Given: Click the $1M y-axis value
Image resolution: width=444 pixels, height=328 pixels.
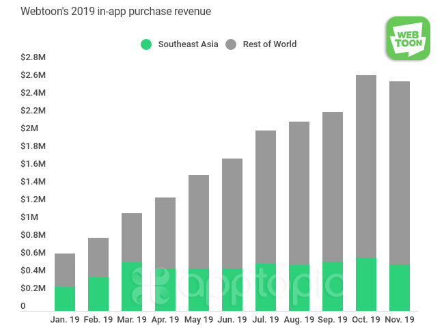Looking at the screenshot, I should click(29, 217).
